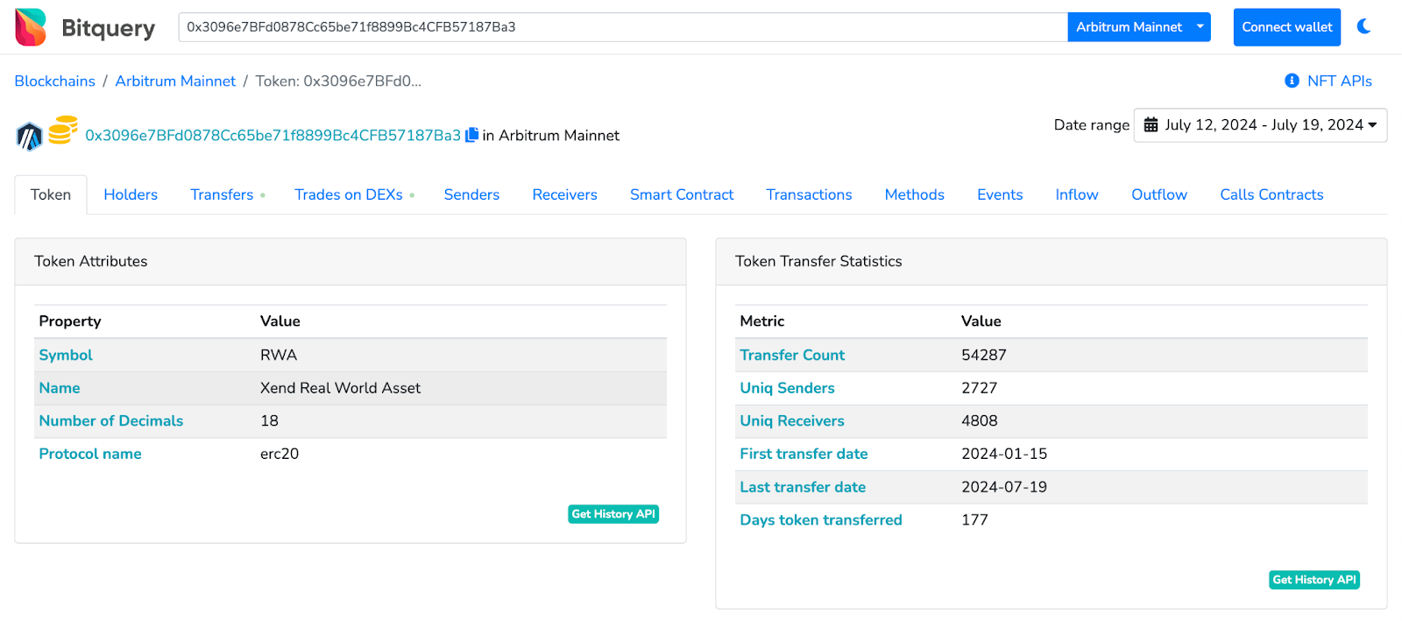Click the Uniq Receivers metric label
The height and width of the screenshot is (621, 1402).
[x=792, y=420]
